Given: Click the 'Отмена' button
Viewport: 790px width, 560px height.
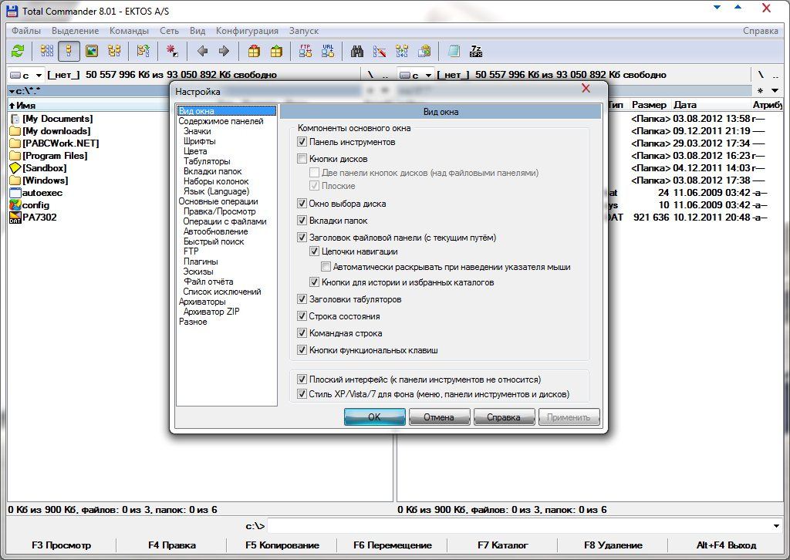Looking at the screenshot, I should click(x=439, y=417).
